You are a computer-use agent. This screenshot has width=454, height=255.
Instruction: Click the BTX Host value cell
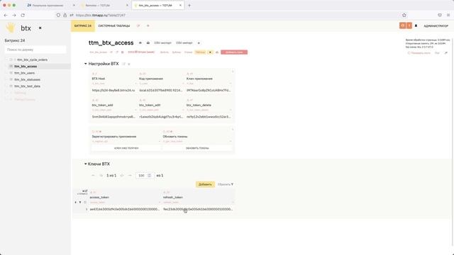pyautogui.click(x=113, y=91)
